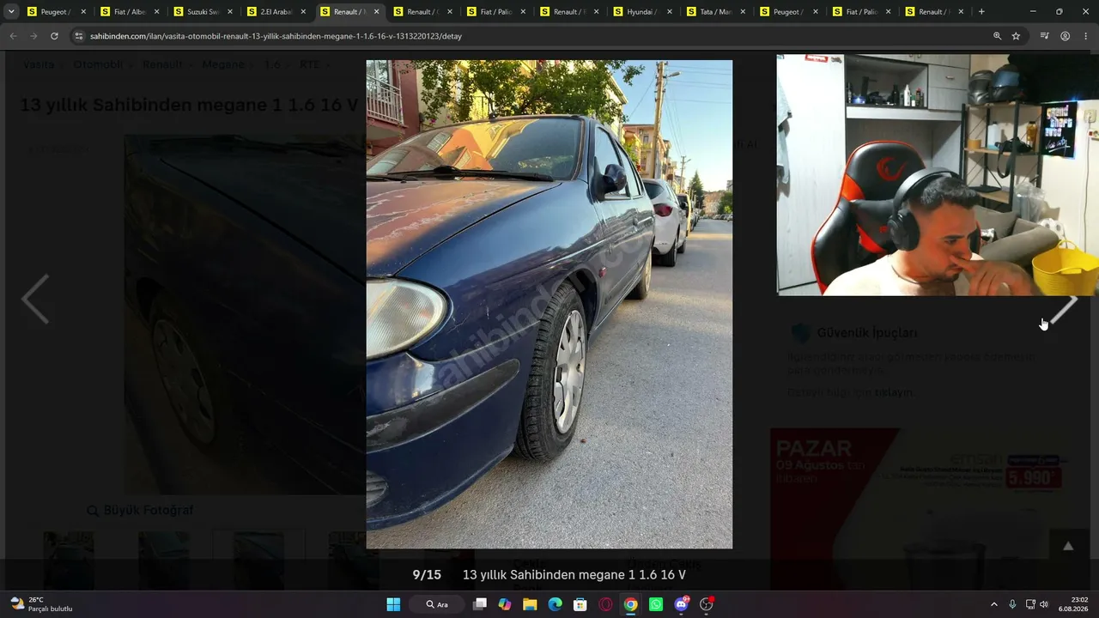
Task: Open the media controls icon in Chrome toolbar
Action: pyautogui.click(x=1044, y=36)
